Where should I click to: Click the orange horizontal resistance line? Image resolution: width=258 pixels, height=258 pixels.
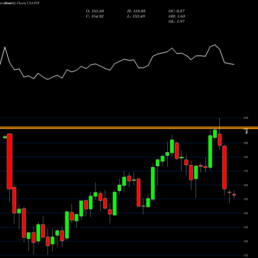(129, 127)
